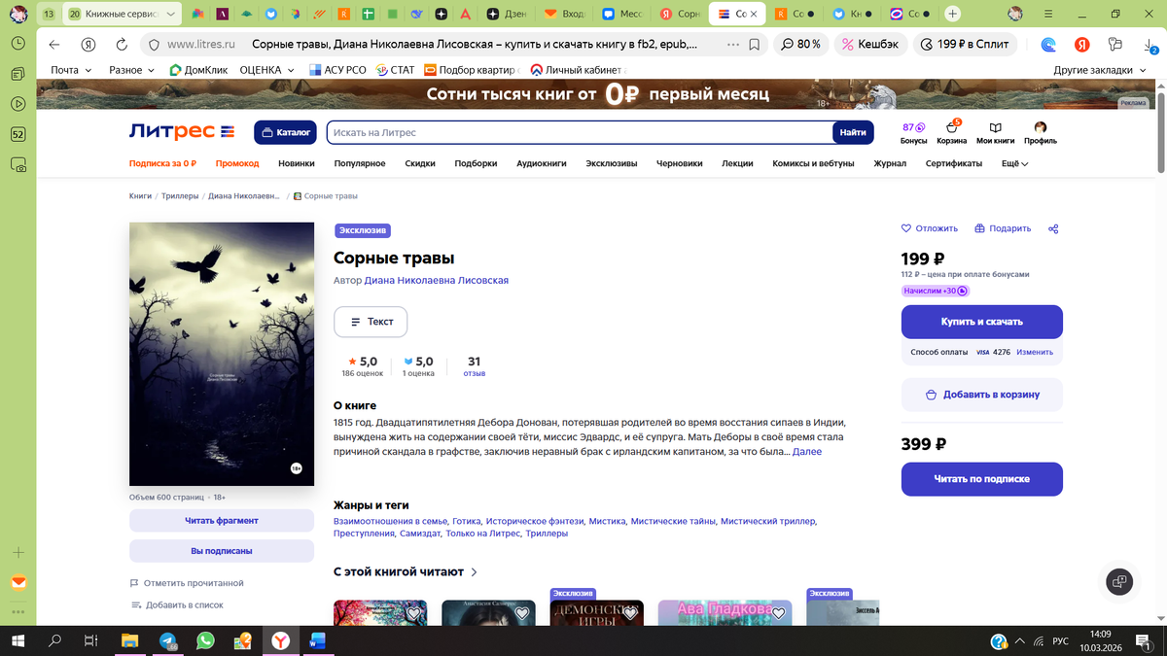Open Триллеры breadcrumb link
1167x656 pixels.
click(182, 196)
